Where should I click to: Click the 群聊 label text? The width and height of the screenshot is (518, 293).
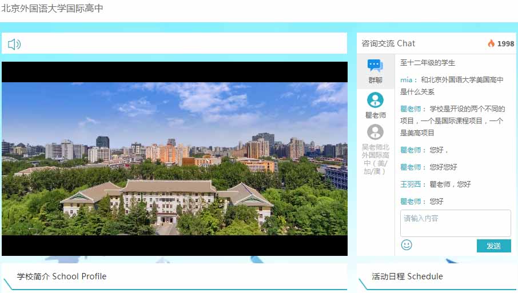(x=375, y=80)
